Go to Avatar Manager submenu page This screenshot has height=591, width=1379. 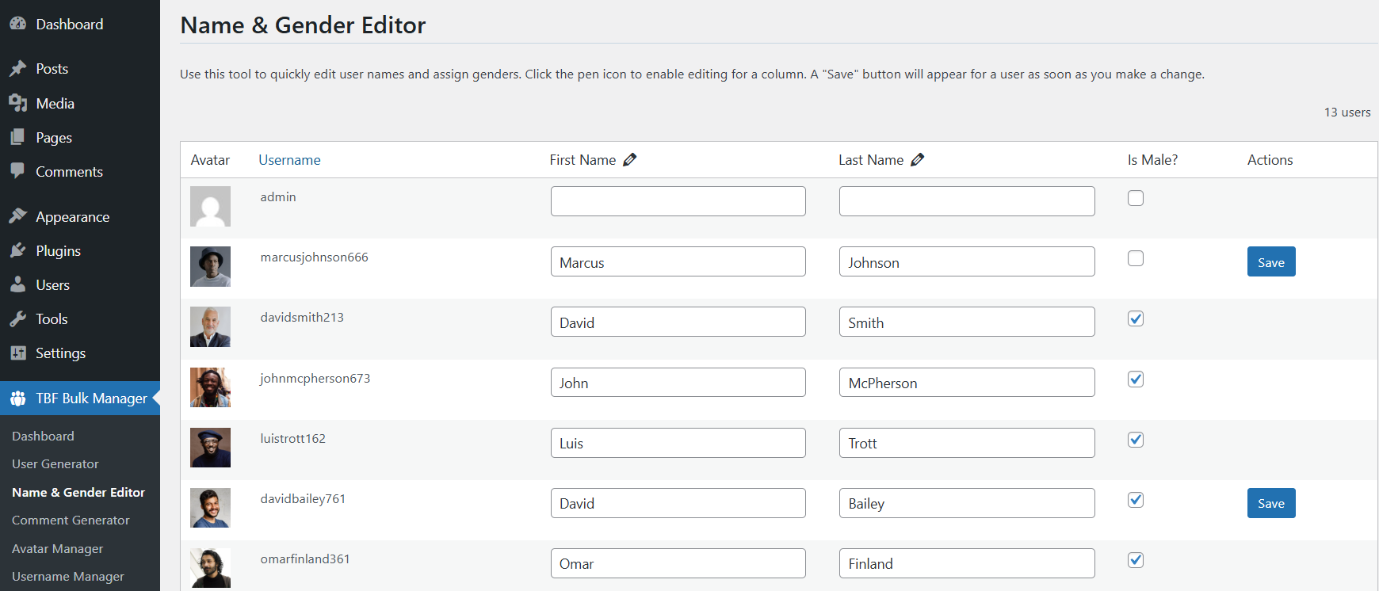pyautogui.click(x=57, y=549)
